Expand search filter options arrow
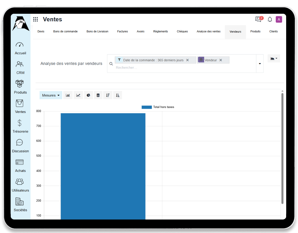 (x=260, y=64)
